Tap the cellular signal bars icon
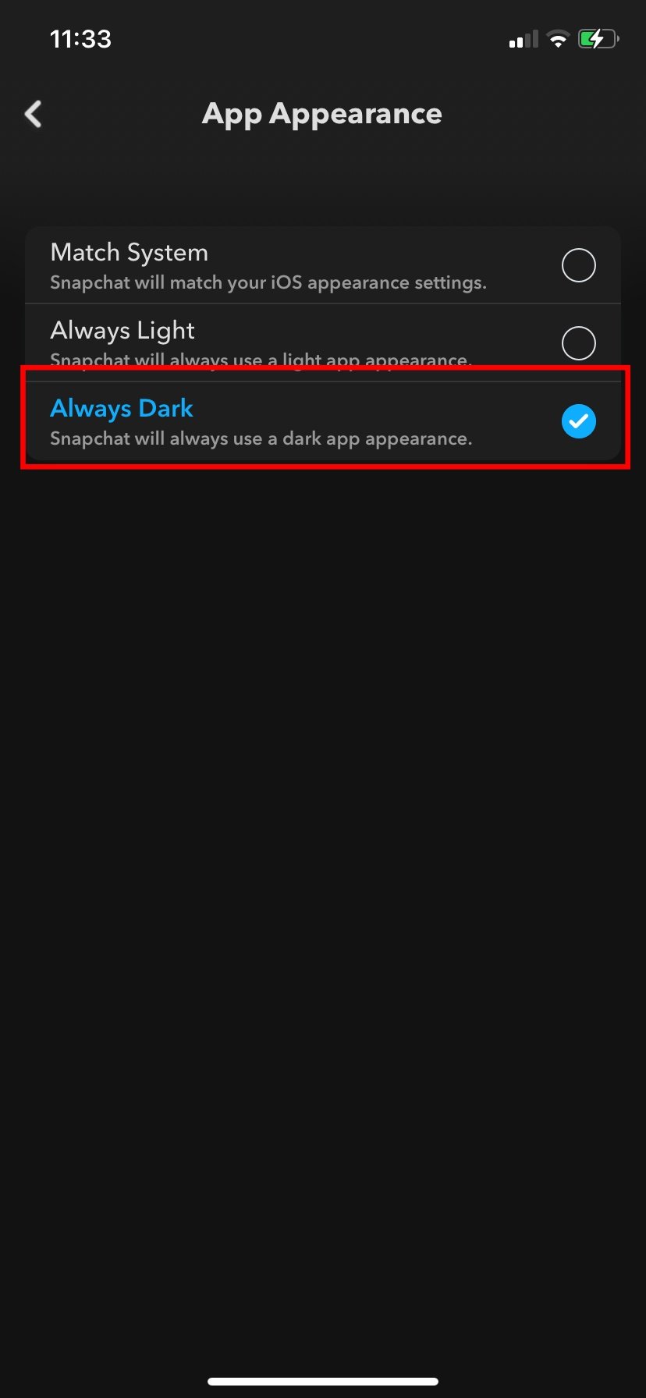646x1398 pixels. click(x=524, y=39)
